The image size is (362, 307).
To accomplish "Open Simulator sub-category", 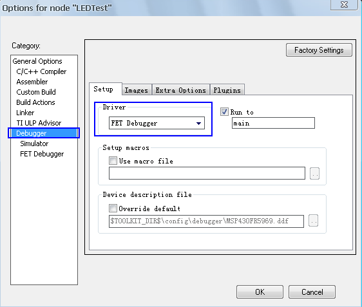I will 34,144.
